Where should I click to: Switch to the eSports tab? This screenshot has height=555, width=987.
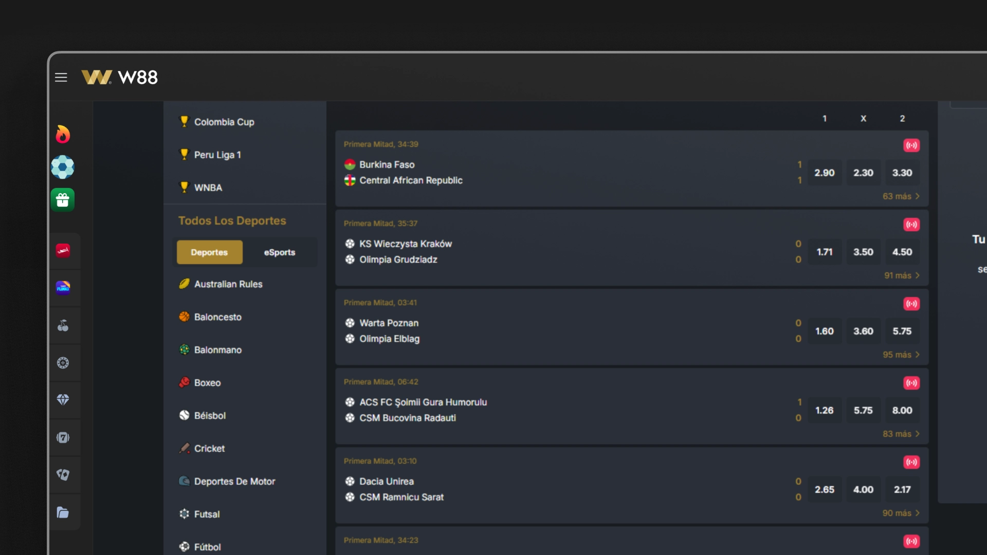click(x=280, y=252)
